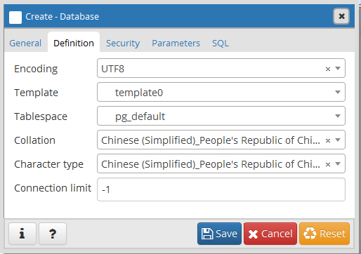Clear the Collation selection x icon
Screen dimensions: 361x254
point(328,140)
